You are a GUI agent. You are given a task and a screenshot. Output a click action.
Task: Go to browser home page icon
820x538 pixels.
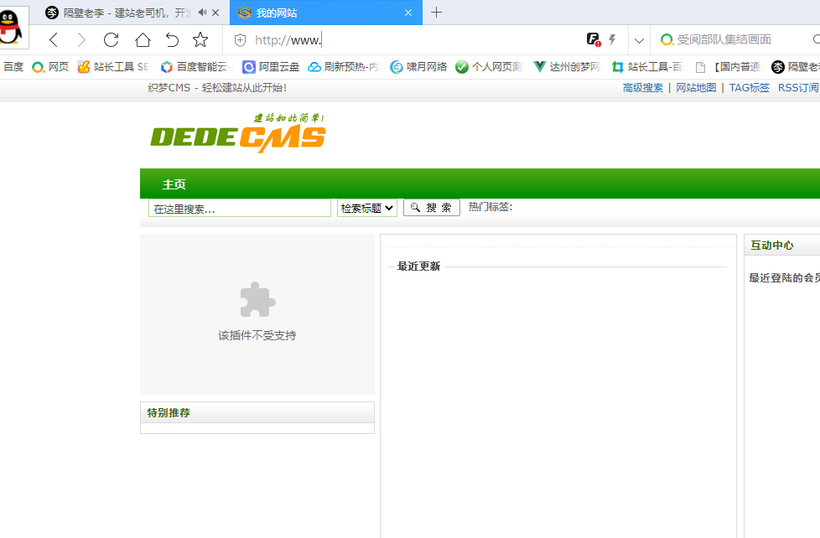coord(143,39)
